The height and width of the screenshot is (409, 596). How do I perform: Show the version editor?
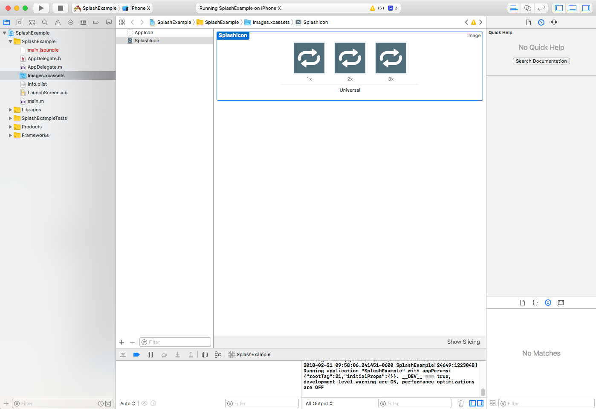tap(541, 8)
